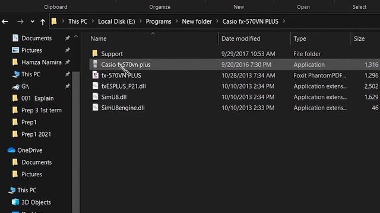Sort by Date modified column header
The image size is (380, 213).
[x=241, y=38]
